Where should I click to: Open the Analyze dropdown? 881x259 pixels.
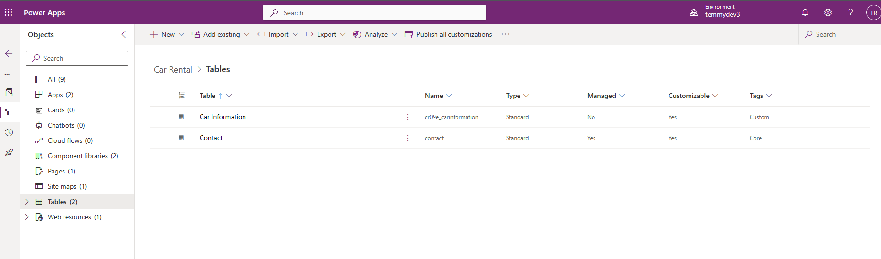pos(375,34)
